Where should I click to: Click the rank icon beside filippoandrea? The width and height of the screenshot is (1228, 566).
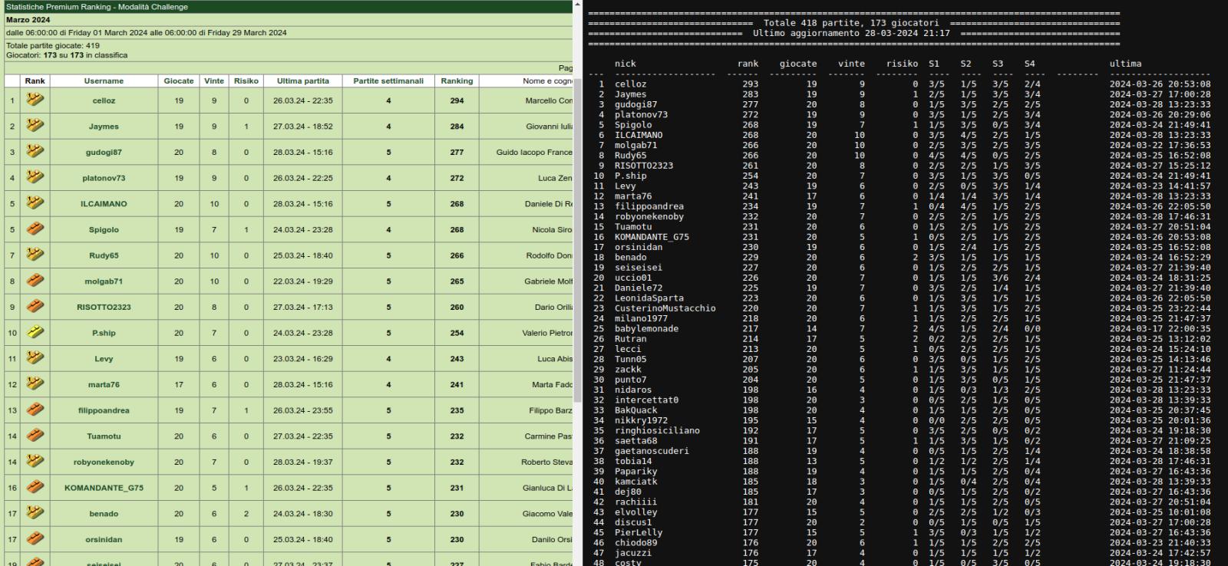pyautogui.click(x=35, y=410)
